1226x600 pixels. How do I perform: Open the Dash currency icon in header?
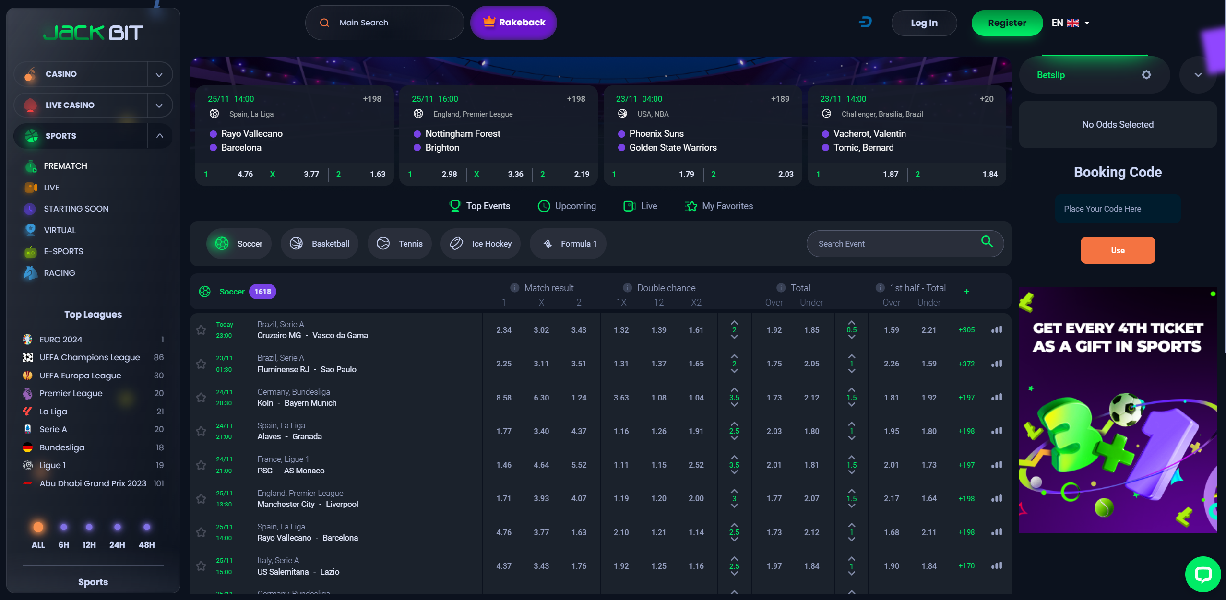(865, 22)
